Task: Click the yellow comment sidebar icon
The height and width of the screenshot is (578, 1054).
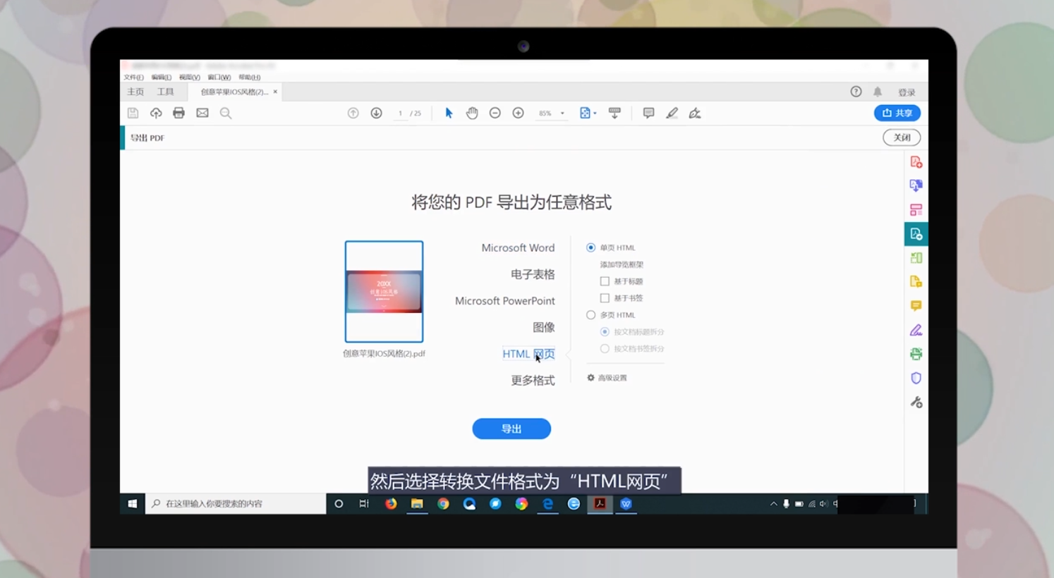Action: pyautogui.click(x=916, y=306)
